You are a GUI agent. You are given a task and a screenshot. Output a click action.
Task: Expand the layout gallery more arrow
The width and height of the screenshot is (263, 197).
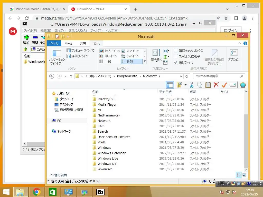tap(145, 61)
